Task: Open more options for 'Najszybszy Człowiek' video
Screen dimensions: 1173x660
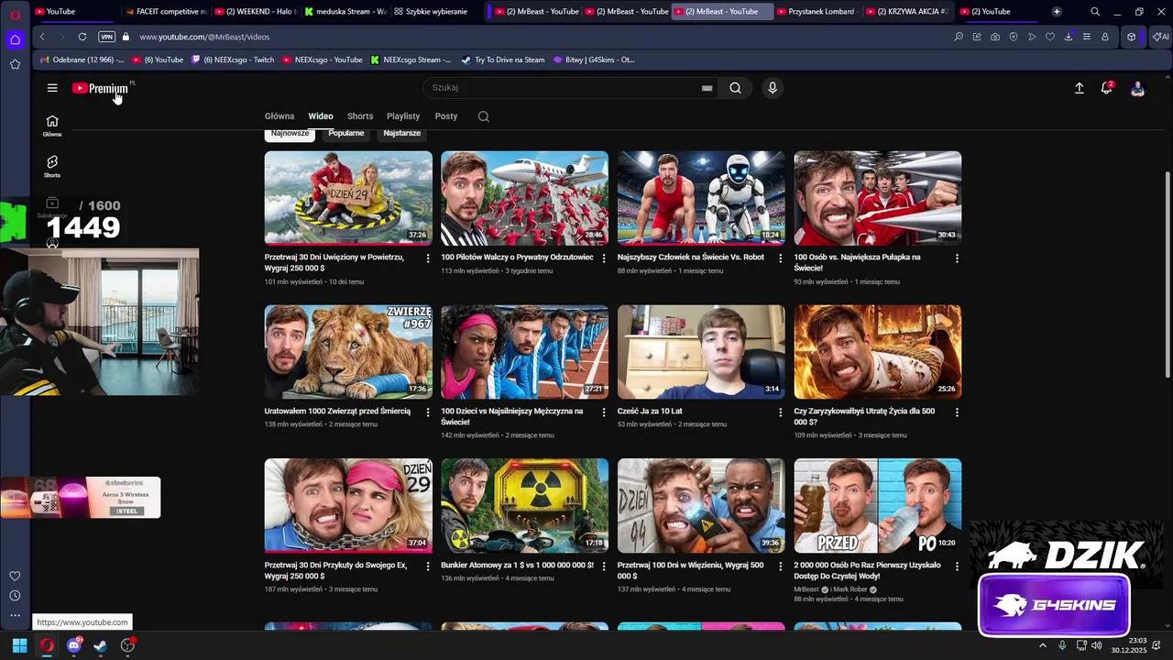Action: click(781, 258)
